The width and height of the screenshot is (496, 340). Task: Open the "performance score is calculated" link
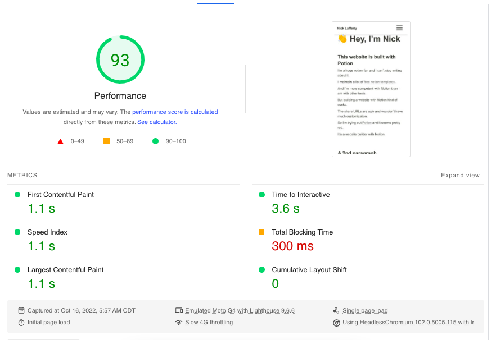175,112
